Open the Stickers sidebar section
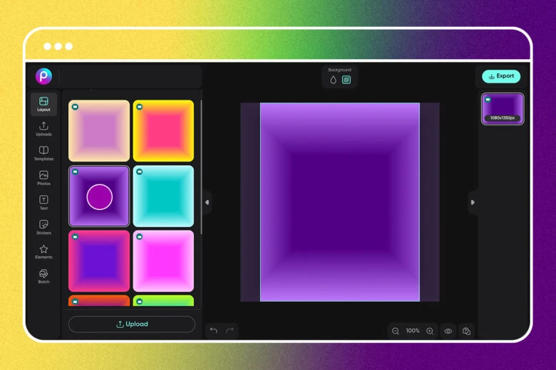Screen dimensions: 556x370 click(43, 227)
